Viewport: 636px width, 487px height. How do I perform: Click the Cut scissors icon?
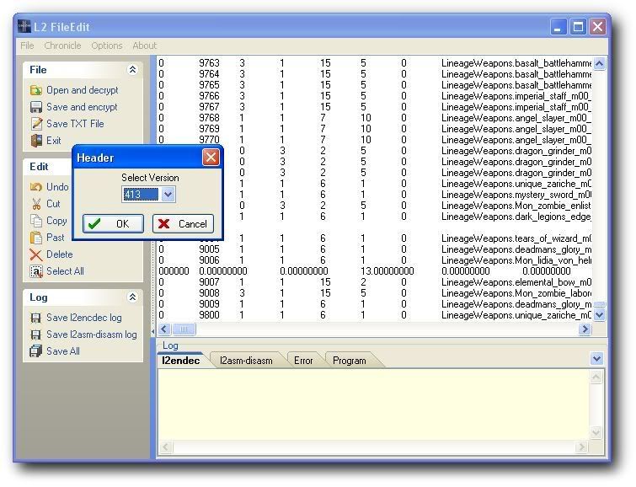click(x=36, y=204)
